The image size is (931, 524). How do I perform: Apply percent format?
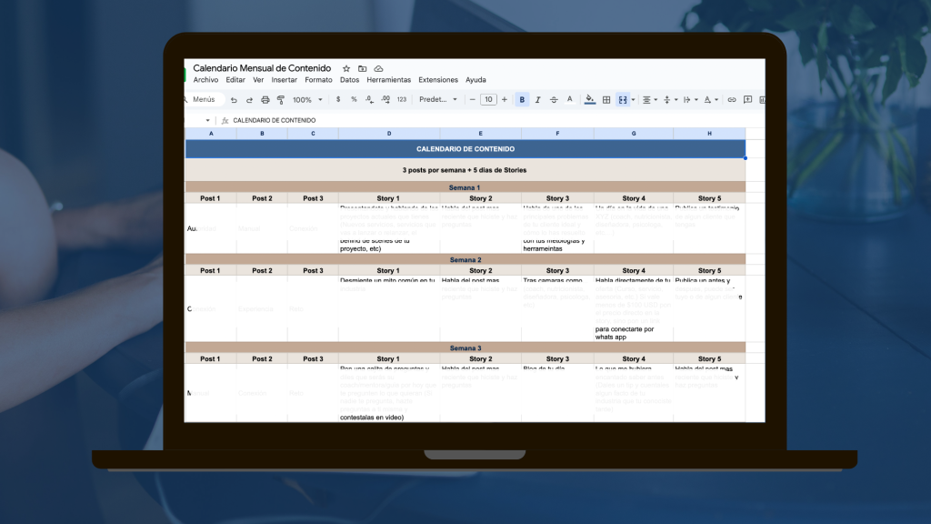(354, 100)
